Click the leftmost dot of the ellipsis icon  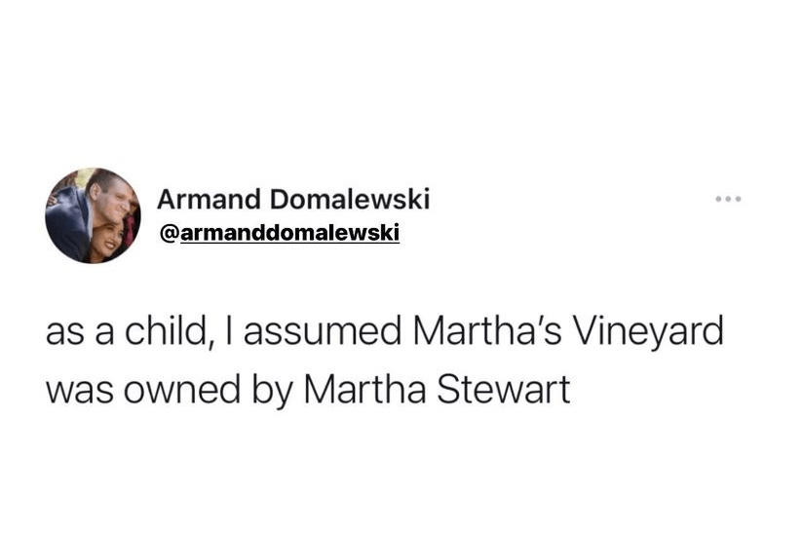click(718, 200)
